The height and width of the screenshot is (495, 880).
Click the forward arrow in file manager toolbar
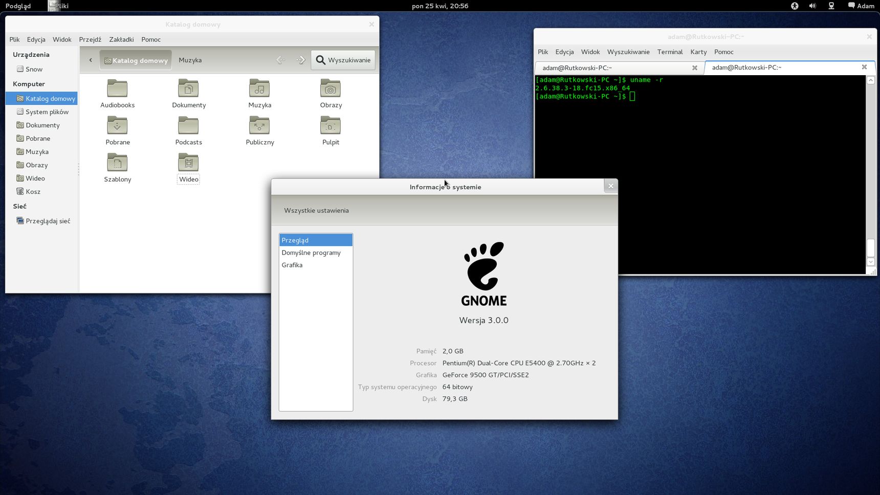(x=301, y=60)
